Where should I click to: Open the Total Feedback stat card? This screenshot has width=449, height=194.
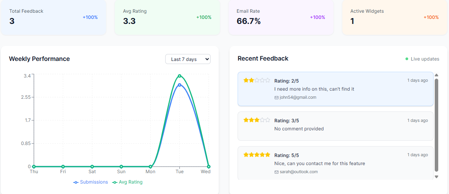click(x=53, y=17)
